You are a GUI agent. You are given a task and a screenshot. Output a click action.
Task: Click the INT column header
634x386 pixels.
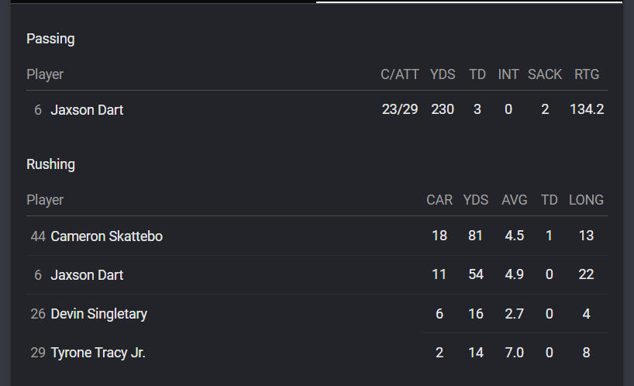tap(508, 74)
